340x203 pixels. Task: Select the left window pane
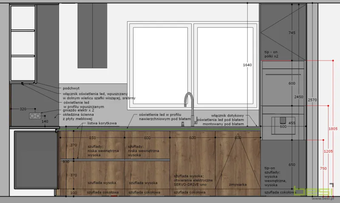tap(160, 66)
